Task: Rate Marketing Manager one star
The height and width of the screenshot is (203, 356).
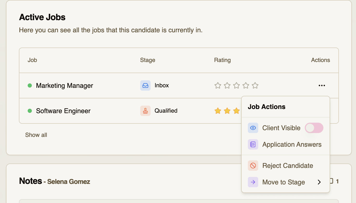Action: 218,85
